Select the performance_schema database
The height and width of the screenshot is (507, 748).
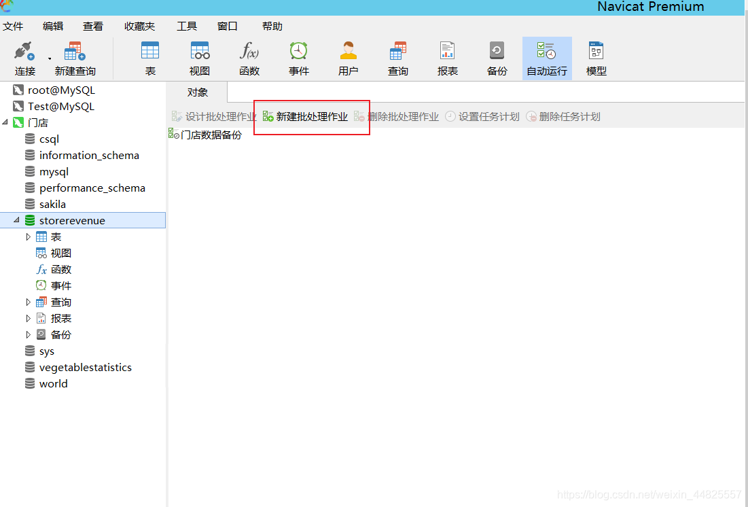click(x=92, y=188)
